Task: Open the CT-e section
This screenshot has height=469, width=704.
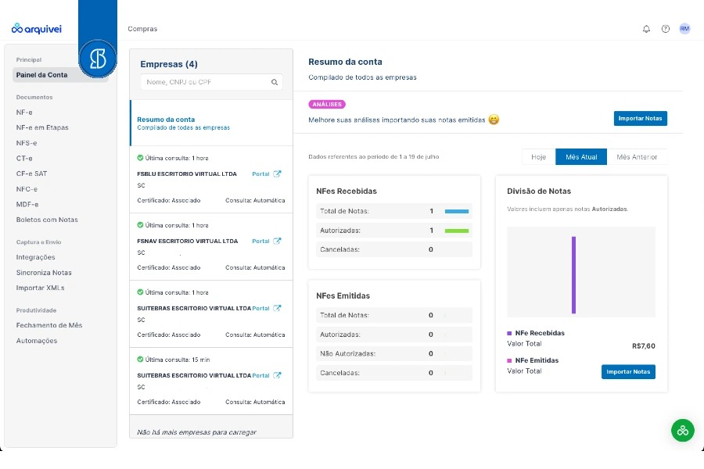Action: coord(24,158)
